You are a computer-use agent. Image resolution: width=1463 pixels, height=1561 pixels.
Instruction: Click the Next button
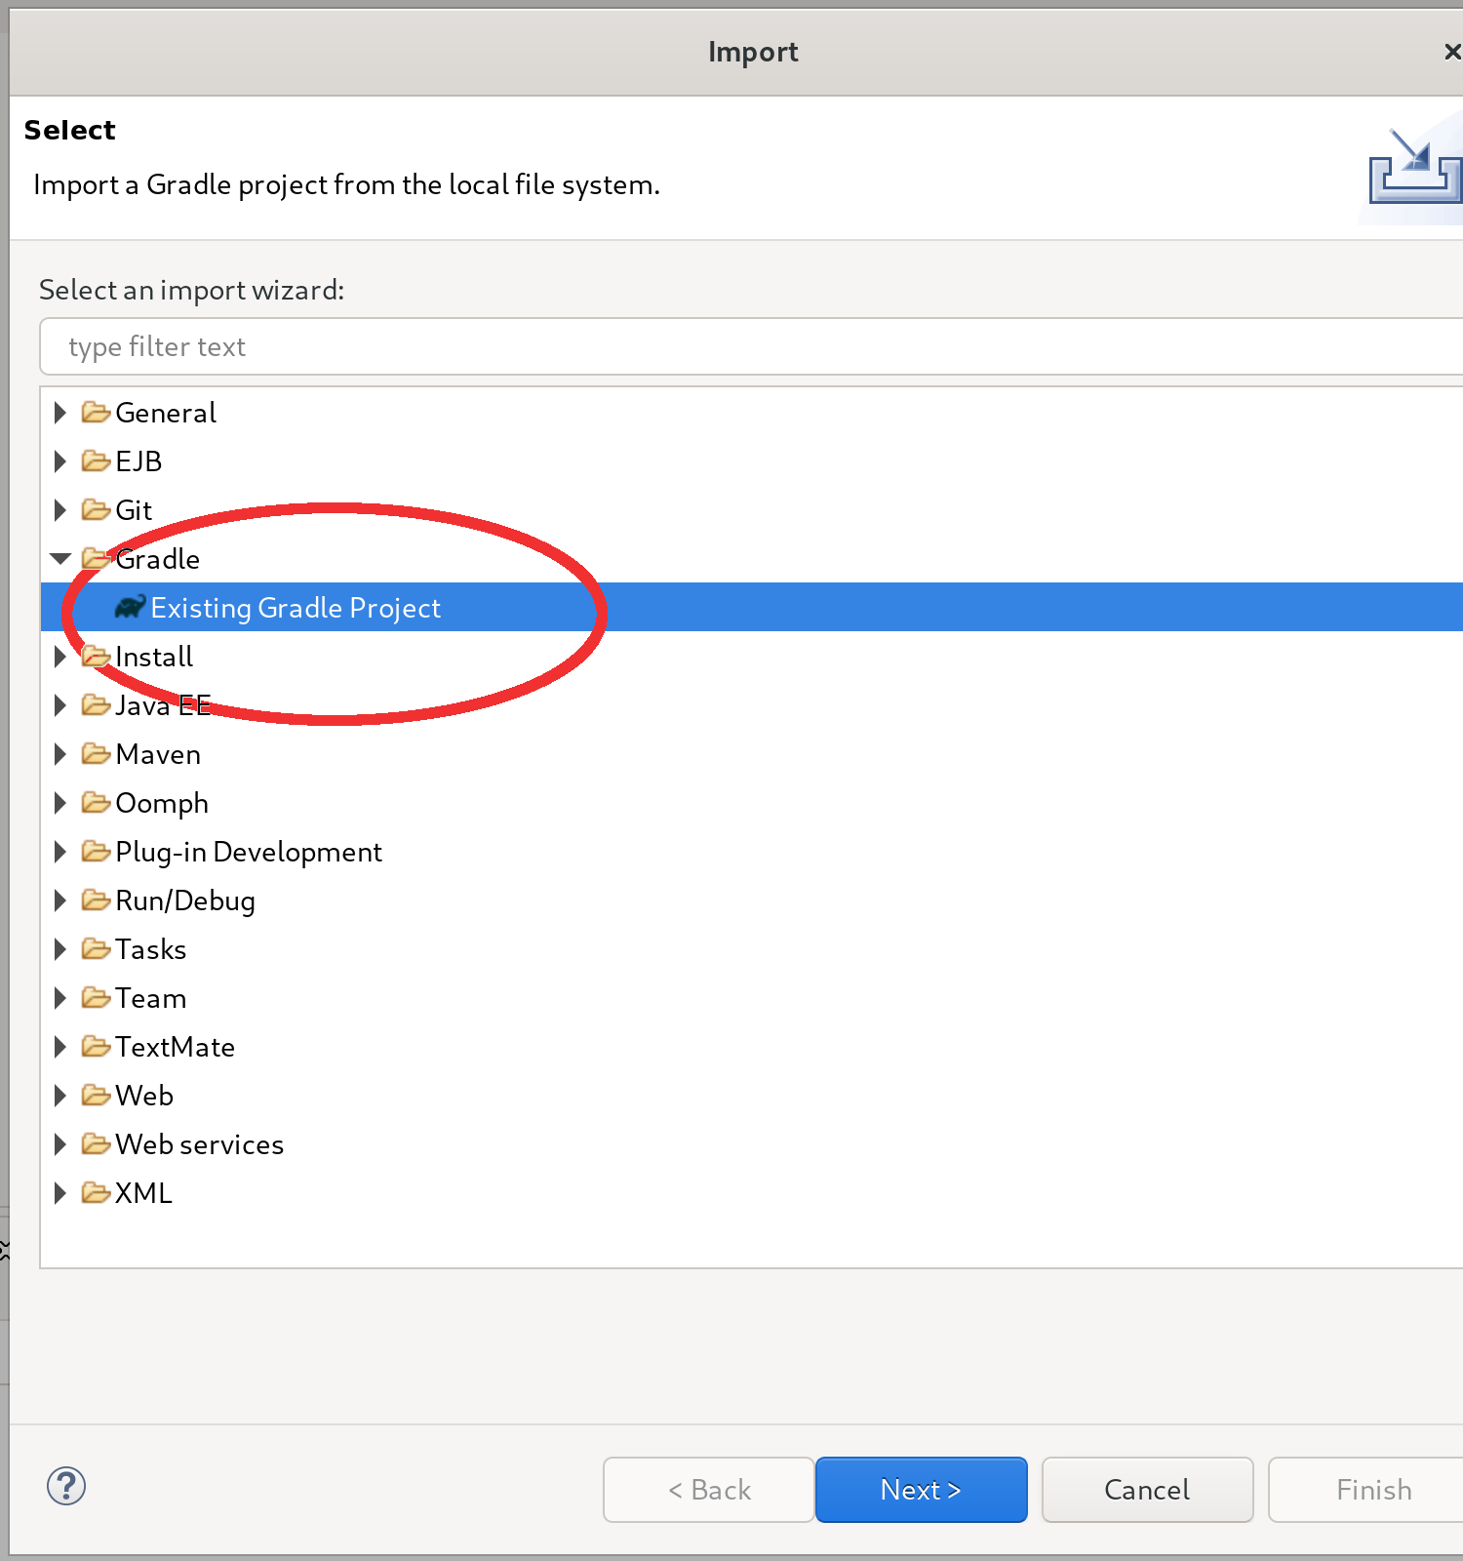coord(921,1490)
